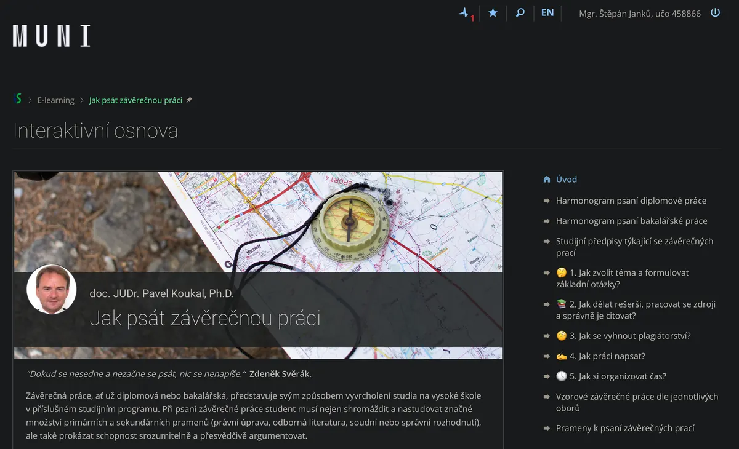739x449 pixels.
Task: Open the favorites star icon
Action: [x=493, y=13]
